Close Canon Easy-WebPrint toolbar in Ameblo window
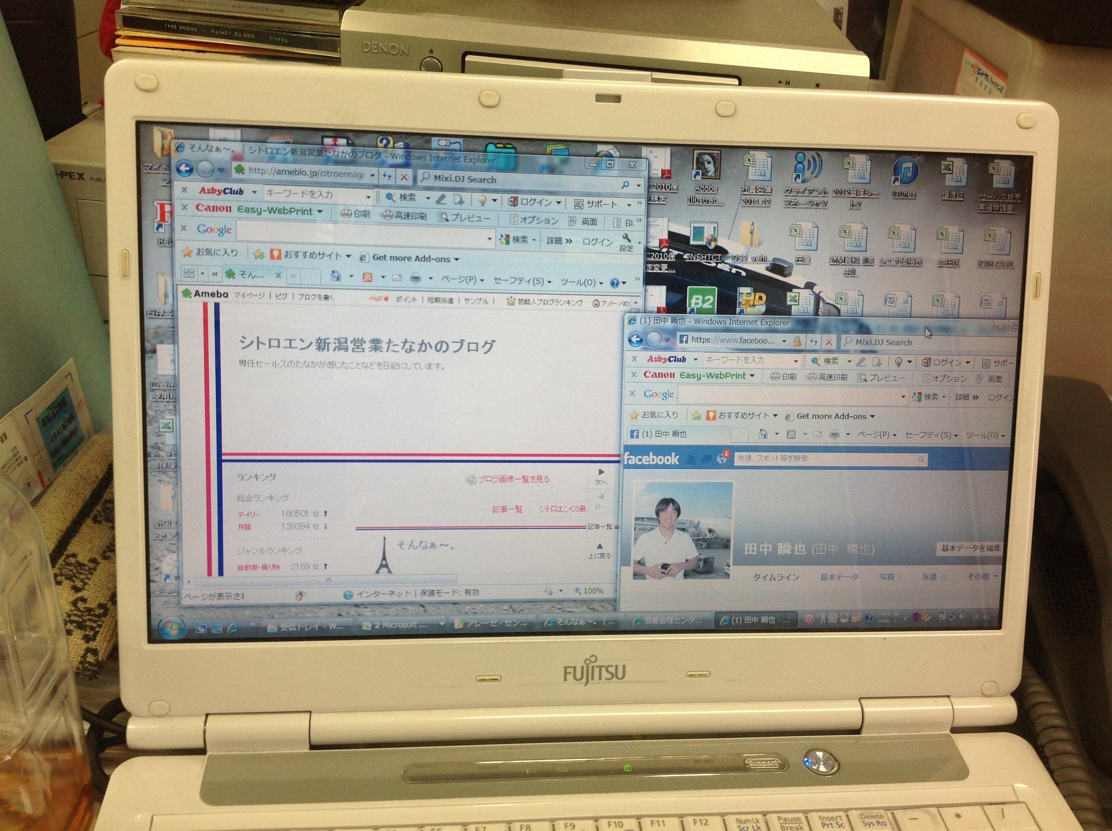Image resolution: width=1112 pixels, height=831 pixels. coord(184,207)
